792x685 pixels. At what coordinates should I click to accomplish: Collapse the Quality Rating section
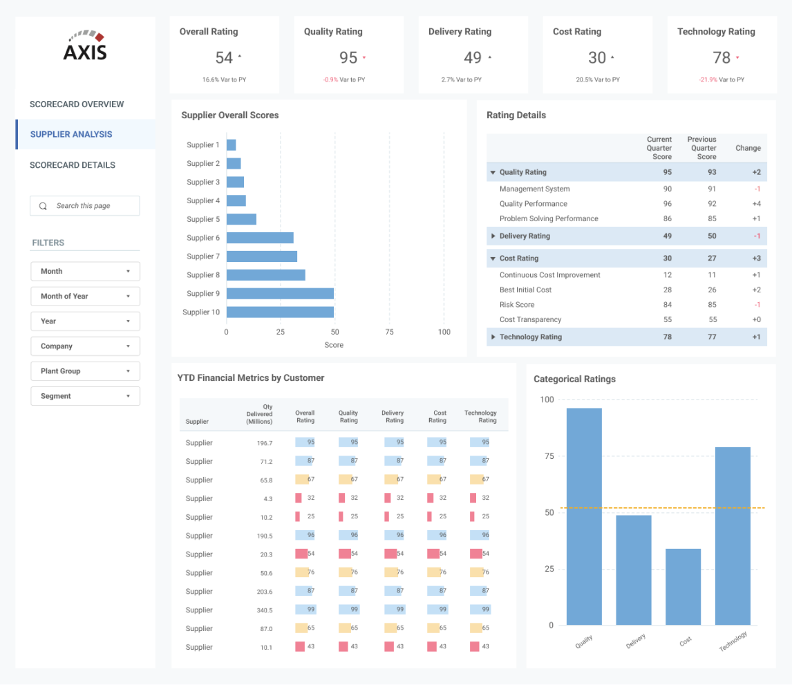pyautogui.click(x=493, y=171)
